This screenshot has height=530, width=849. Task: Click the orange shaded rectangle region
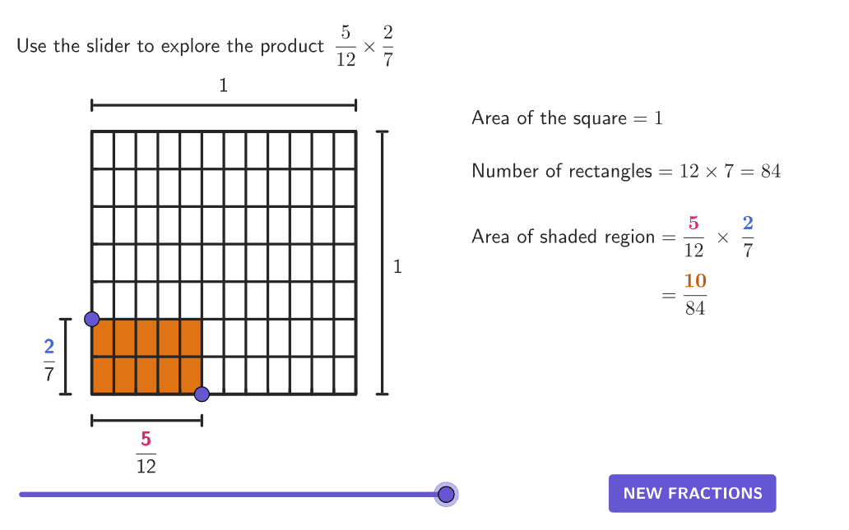(x=146, y=357)
